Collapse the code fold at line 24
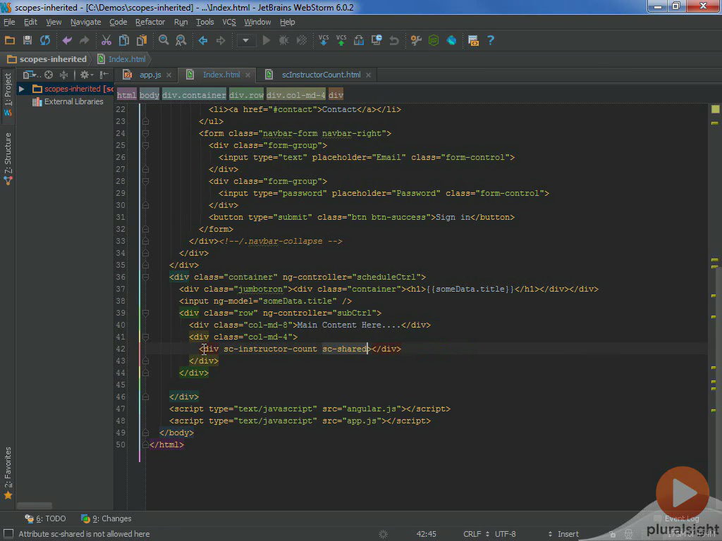 (x=145, y=133)
